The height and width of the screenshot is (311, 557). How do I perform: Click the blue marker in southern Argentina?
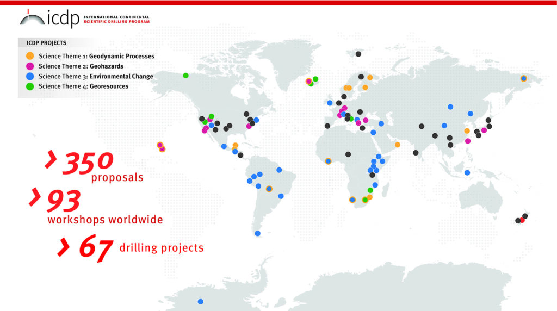pyautogui.click(x=258, y=234)
